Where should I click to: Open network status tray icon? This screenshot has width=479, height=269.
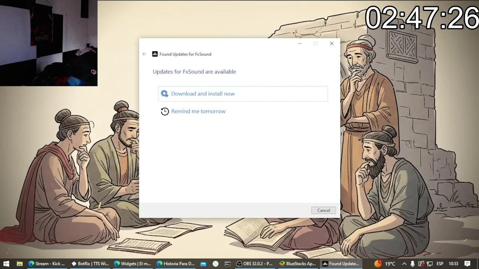point(430,264)
